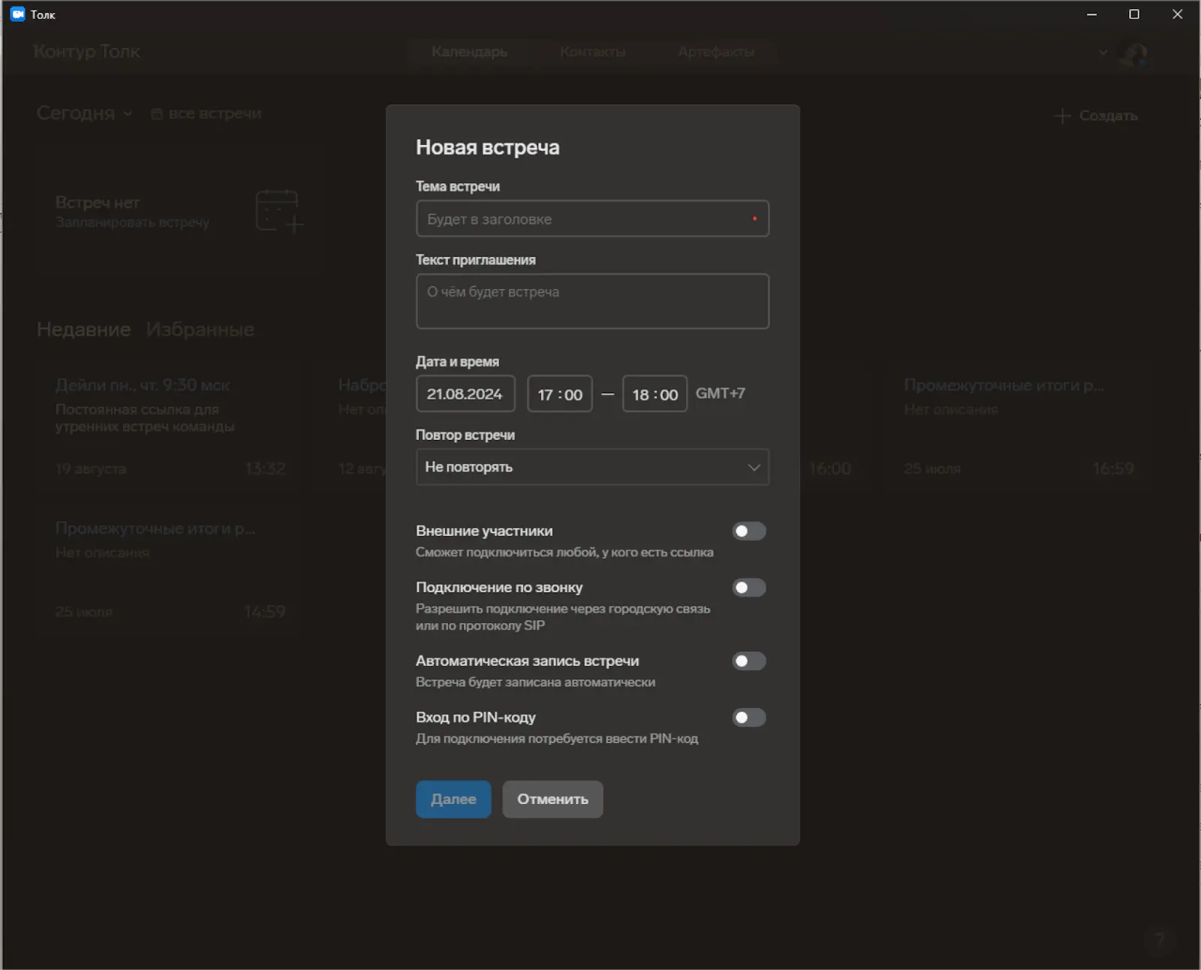Click the plus icon next to Создать
Screen dimensions: 1201x970
tap(1062, 116)
